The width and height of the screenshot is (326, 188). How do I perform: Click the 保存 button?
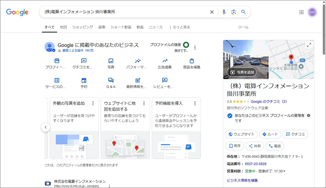(234, 146)
